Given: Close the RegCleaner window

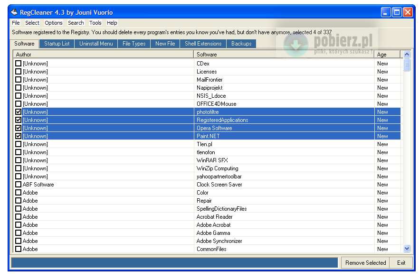Looking at the screenshot, I should (x=408, y=12).
